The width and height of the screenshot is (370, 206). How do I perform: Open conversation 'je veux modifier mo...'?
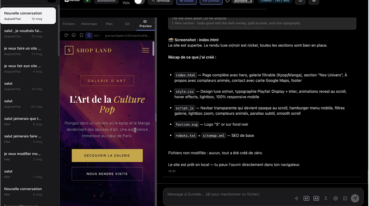[x=28, y=156]
